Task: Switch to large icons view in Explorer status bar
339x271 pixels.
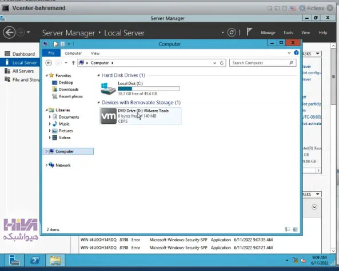Action: point(295,229)
